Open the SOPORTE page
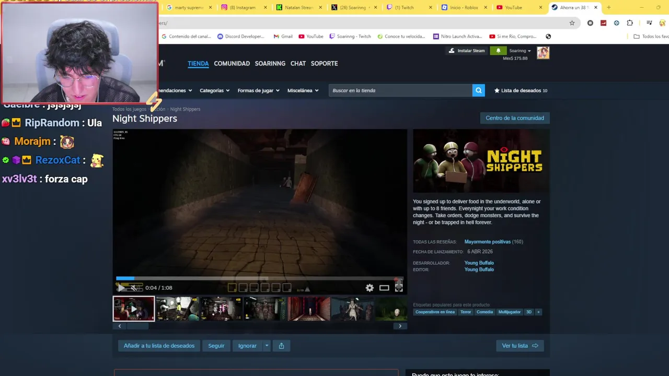Image resolution: width=669 pixels, height=376 pixels. (324, 63)
